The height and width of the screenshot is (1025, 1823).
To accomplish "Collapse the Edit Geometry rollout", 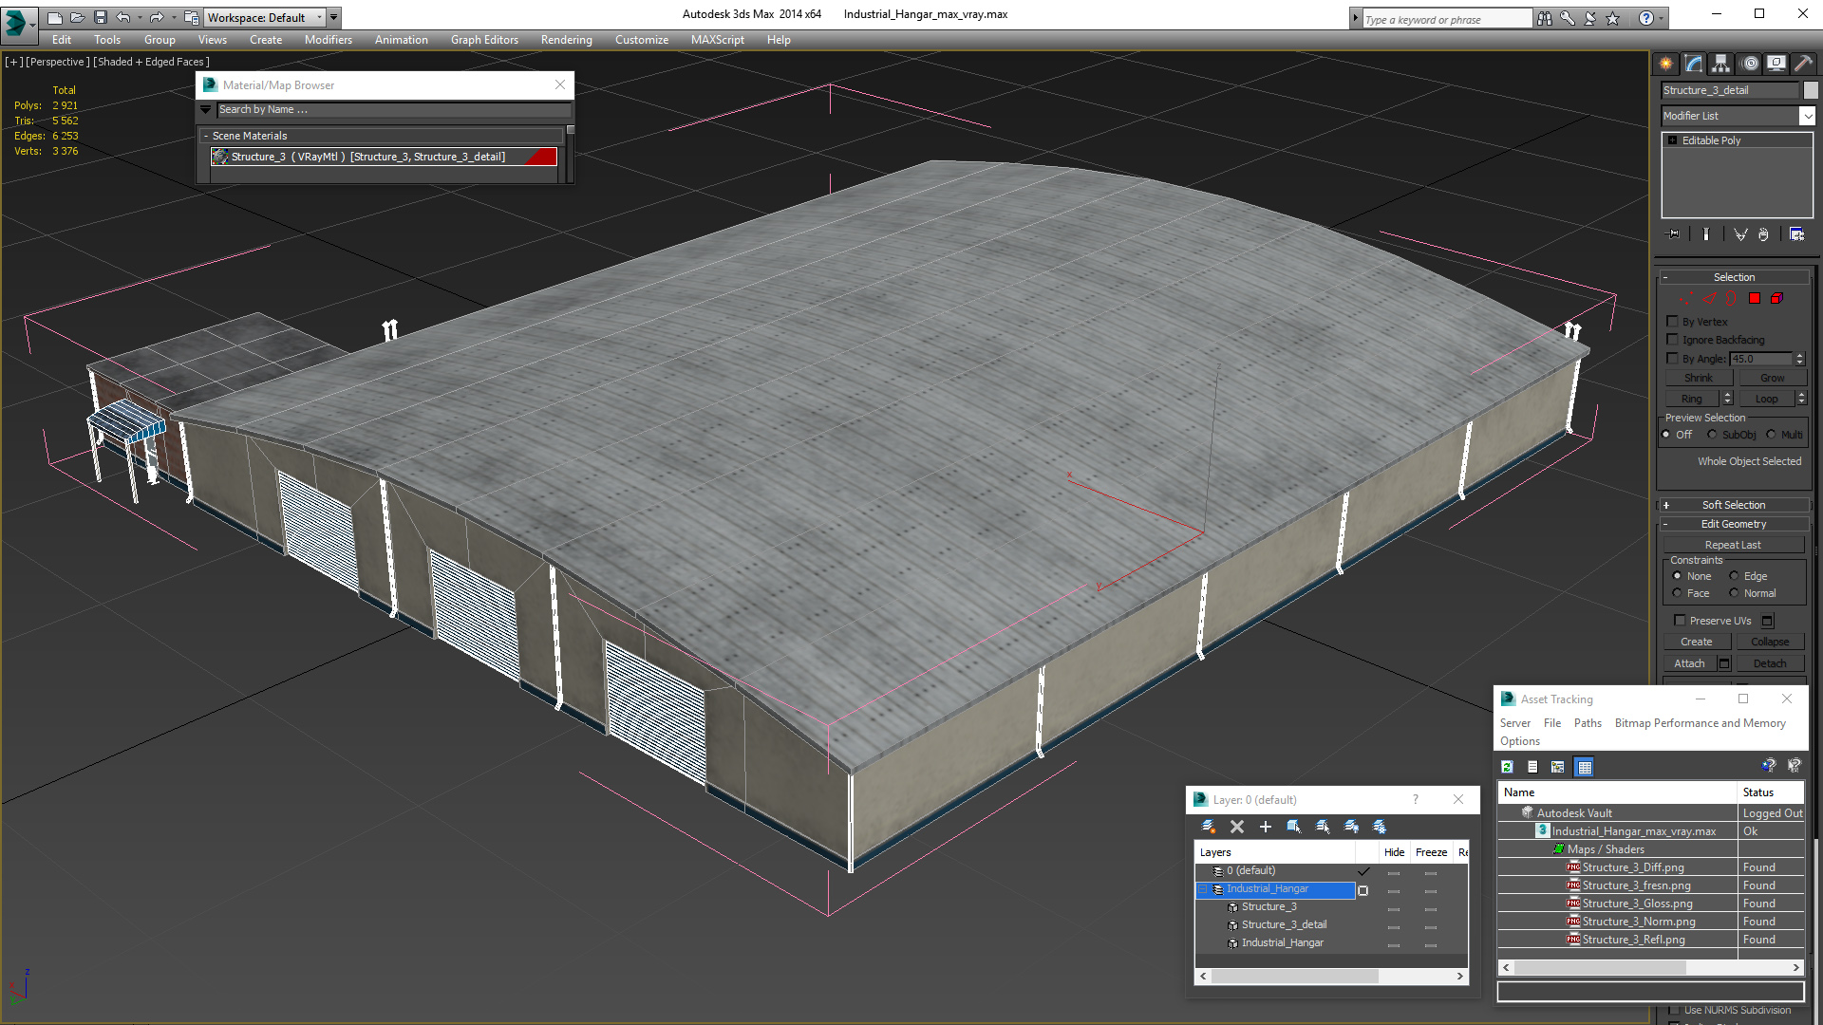I will (1734, 524).
